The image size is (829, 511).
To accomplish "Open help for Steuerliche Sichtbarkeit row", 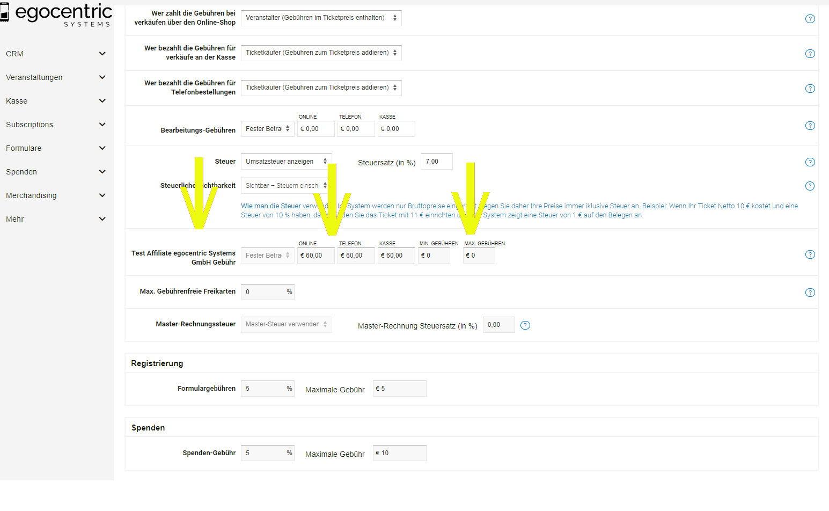I will (x=810, y=186).
